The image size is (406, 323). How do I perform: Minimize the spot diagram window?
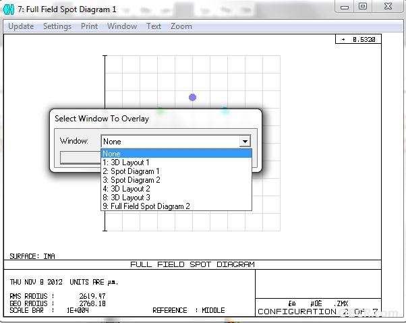click(344, 7)
